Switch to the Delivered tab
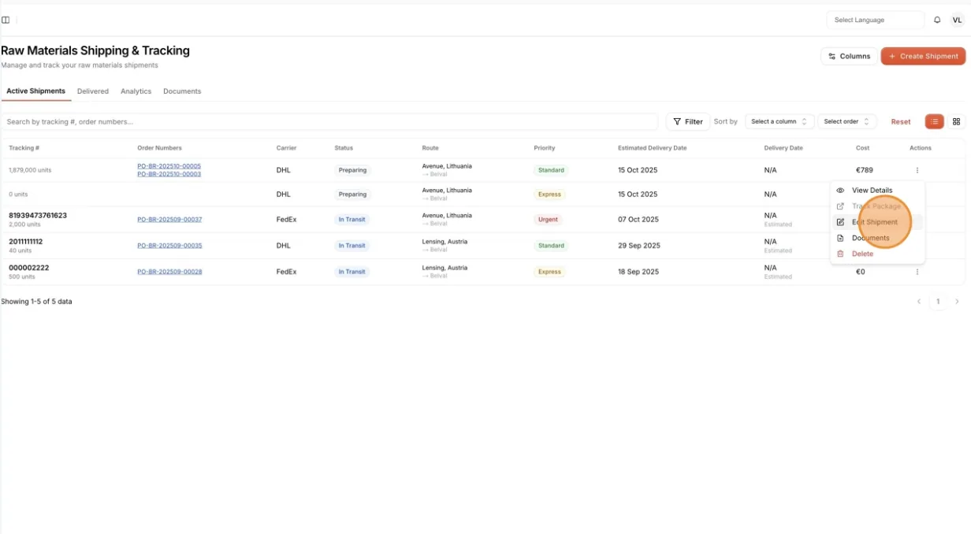This screenshot has height=534, width=971. 93,91
